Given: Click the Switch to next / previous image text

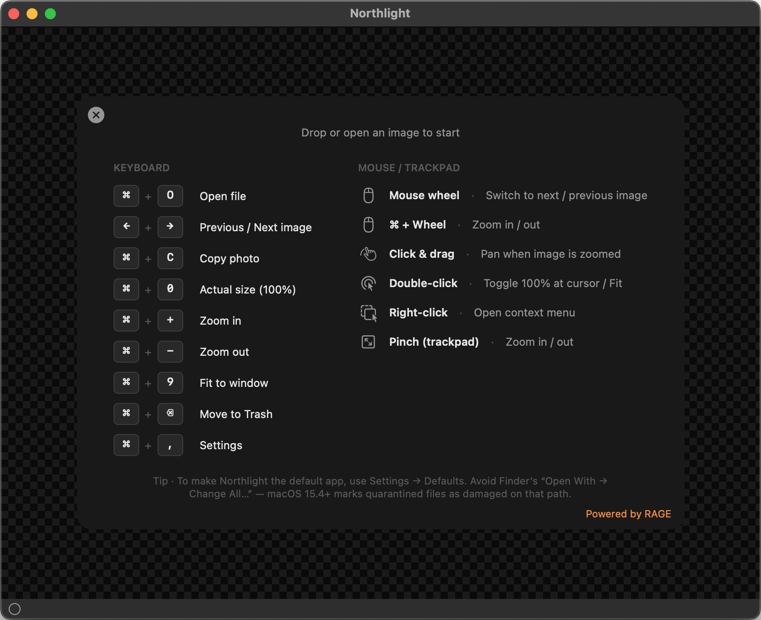Looking at the screenshot, I should (566, 196).
